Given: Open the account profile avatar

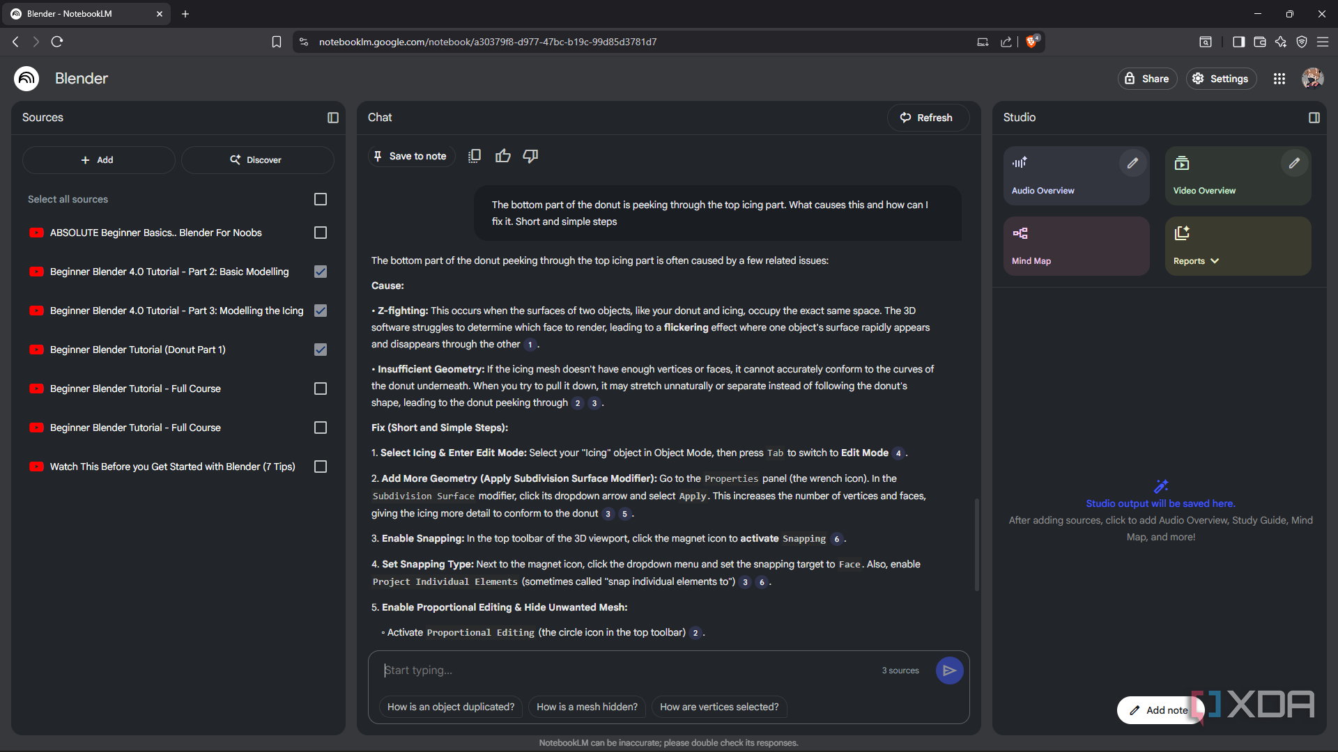Looking at the screenshot, I should click(1313, 79).
